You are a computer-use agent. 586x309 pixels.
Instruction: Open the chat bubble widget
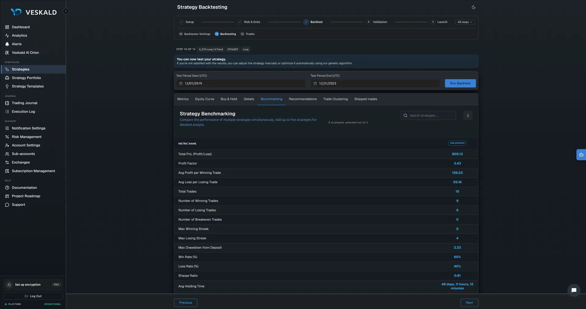pyautogui.click(x=574, y=290)
